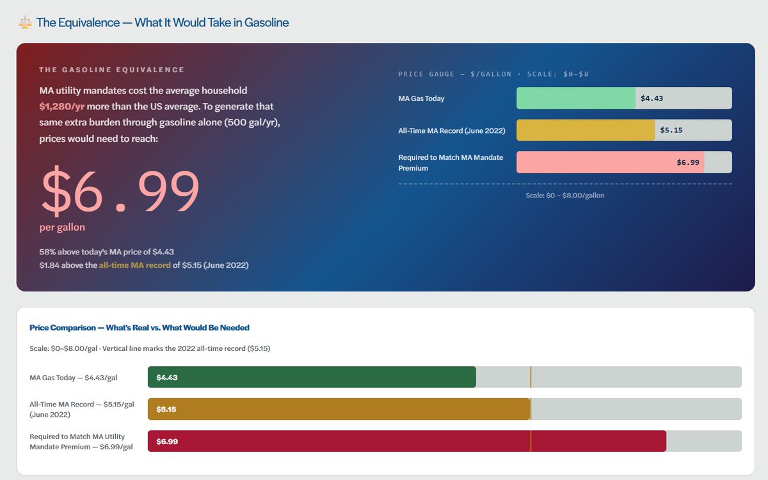Click 'All-Time MA Record — $5.15/gal' row label
This screenshot has width=768, height=480.
coord(82,409)
